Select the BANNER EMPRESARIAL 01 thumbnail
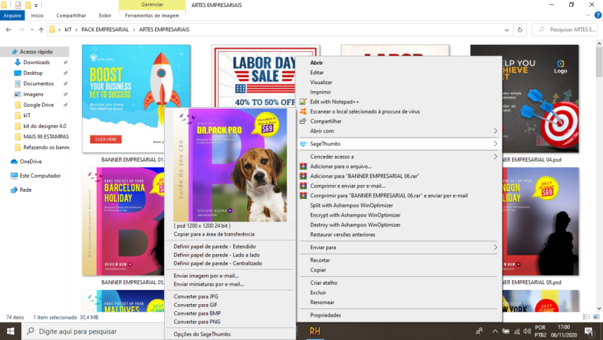603x340 pixels. pos(136,98)
